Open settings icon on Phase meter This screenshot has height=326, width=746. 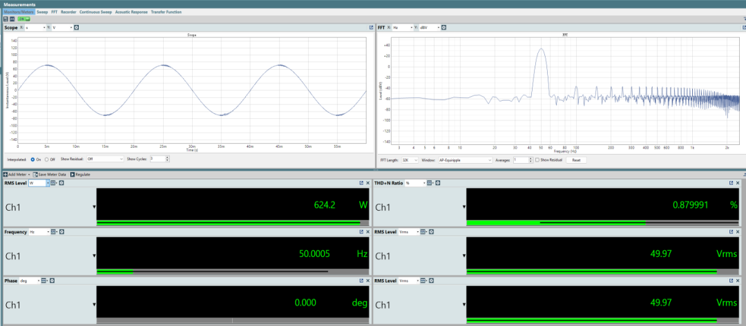coord(52,281)
